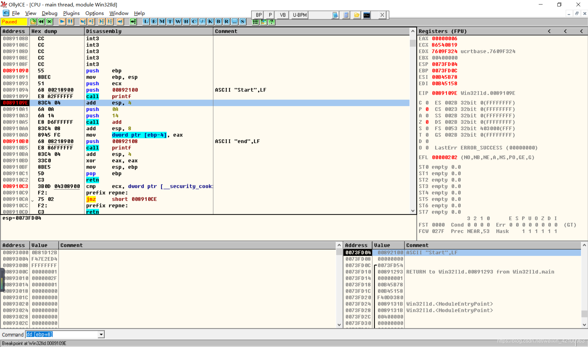
Task: Open the Options menu
Action: pyautogui.click(x=94, y=13)
